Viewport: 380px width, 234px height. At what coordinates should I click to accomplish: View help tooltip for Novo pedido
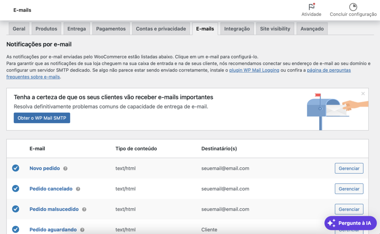tap(65, 168)
